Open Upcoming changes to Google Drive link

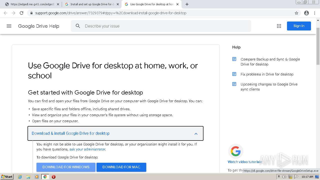[x=269, y=87]
